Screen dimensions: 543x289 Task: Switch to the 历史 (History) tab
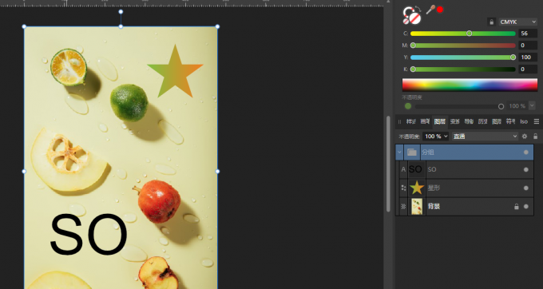pyautogui.click(x=483, y=121)
